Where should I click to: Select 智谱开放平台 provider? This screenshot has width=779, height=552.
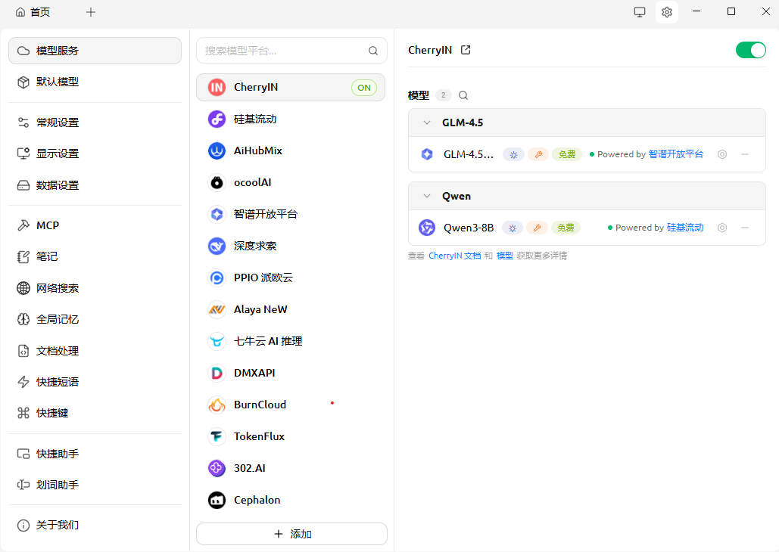click(291, 215)
